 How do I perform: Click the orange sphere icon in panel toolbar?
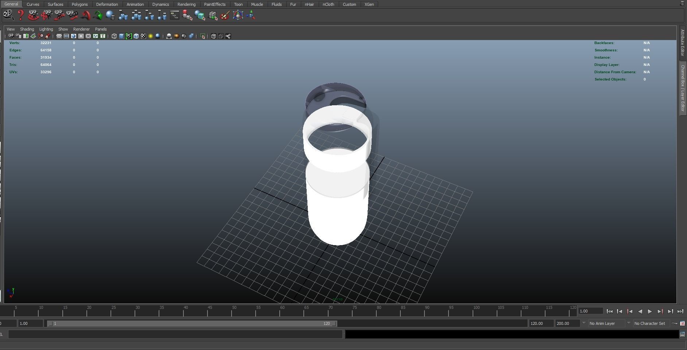point(176,36)
